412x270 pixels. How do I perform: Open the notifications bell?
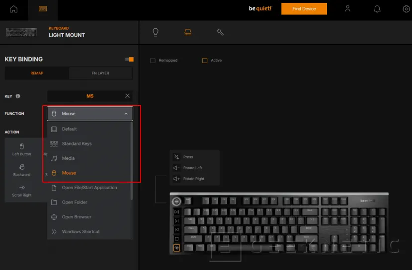377,9
